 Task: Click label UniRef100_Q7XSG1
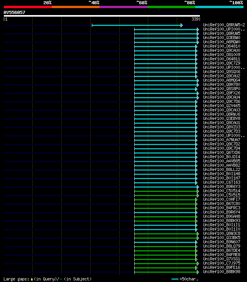[222, 259]
